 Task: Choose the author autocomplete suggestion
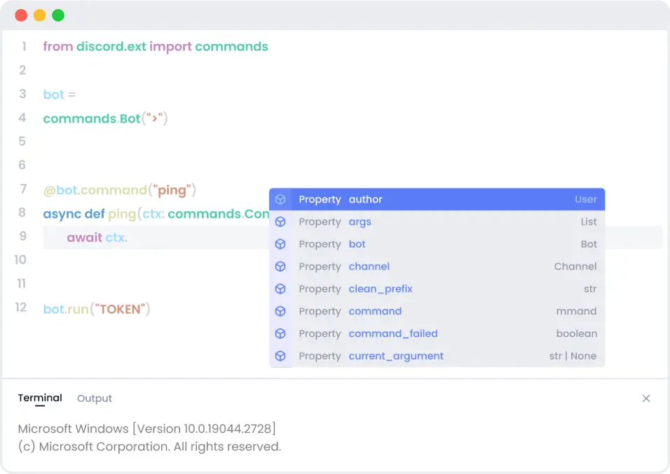click(366, 200)
